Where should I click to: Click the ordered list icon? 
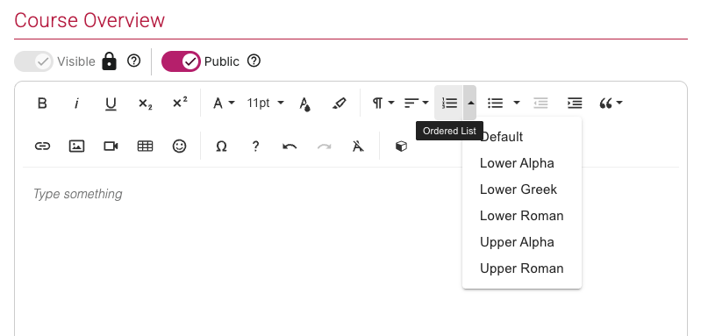tap(449, 104)
